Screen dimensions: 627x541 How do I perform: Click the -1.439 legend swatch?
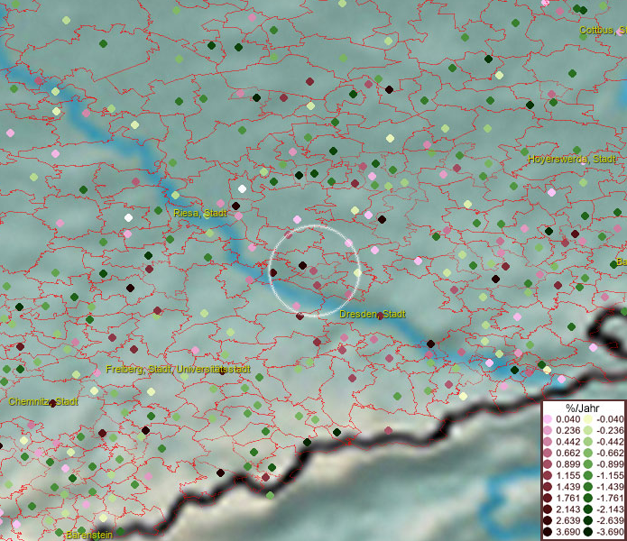pyautogui.click(x=588, y=487)
